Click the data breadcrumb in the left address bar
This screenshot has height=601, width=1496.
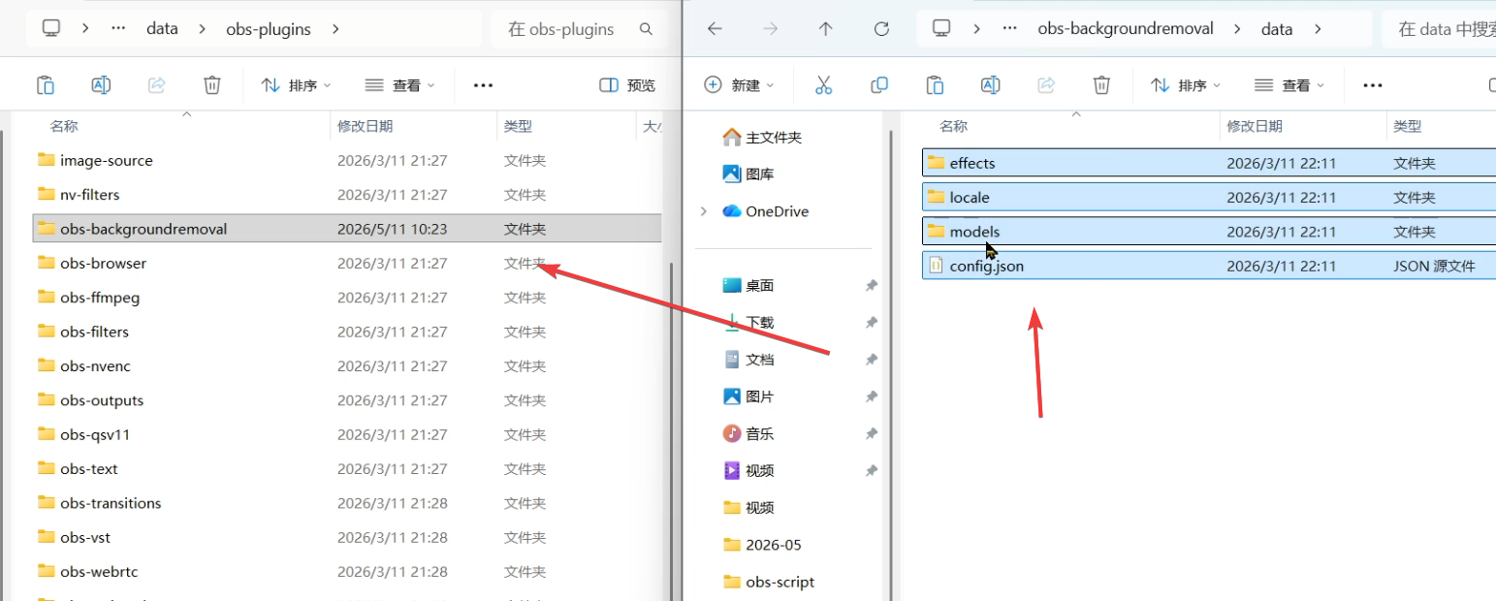coord(162,29)
